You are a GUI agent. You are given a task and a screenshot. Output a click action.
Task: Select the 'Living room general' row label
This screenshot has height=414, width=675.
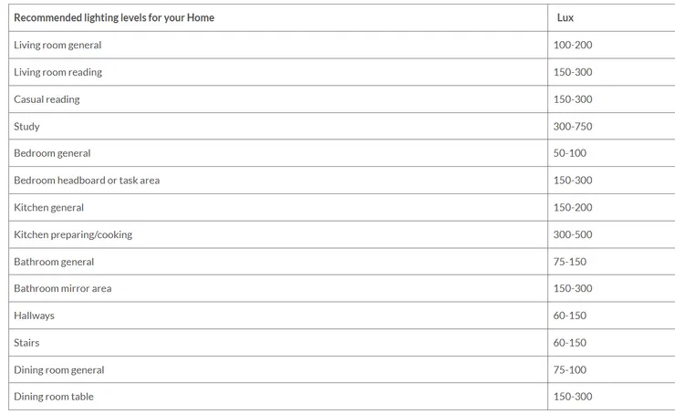click(x=57, y=45)
